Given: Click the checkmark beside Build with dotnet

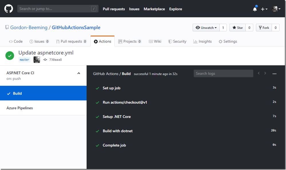Looking at the screenshot, I should tap(98, 131).
